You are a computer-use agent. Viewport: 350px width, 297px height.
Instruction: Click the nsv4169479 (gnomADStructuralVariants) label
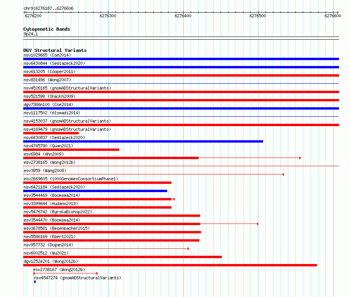67,129
